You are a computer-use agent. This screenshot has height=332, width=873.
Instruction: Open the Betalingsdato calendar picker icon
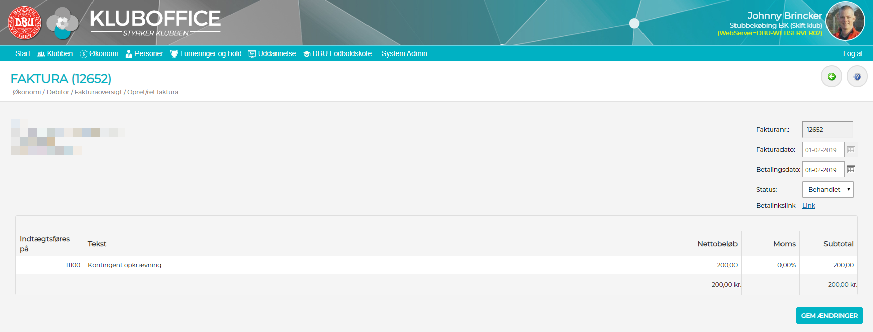(x=851, y=170)
